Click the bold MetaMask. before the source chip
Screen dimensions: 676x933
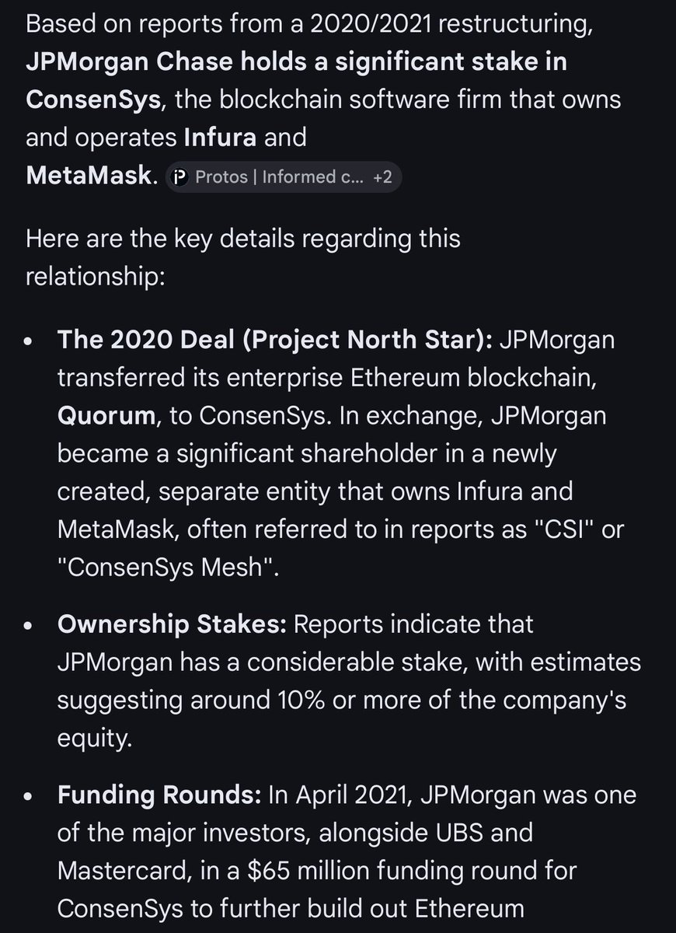tap(92, 176)
